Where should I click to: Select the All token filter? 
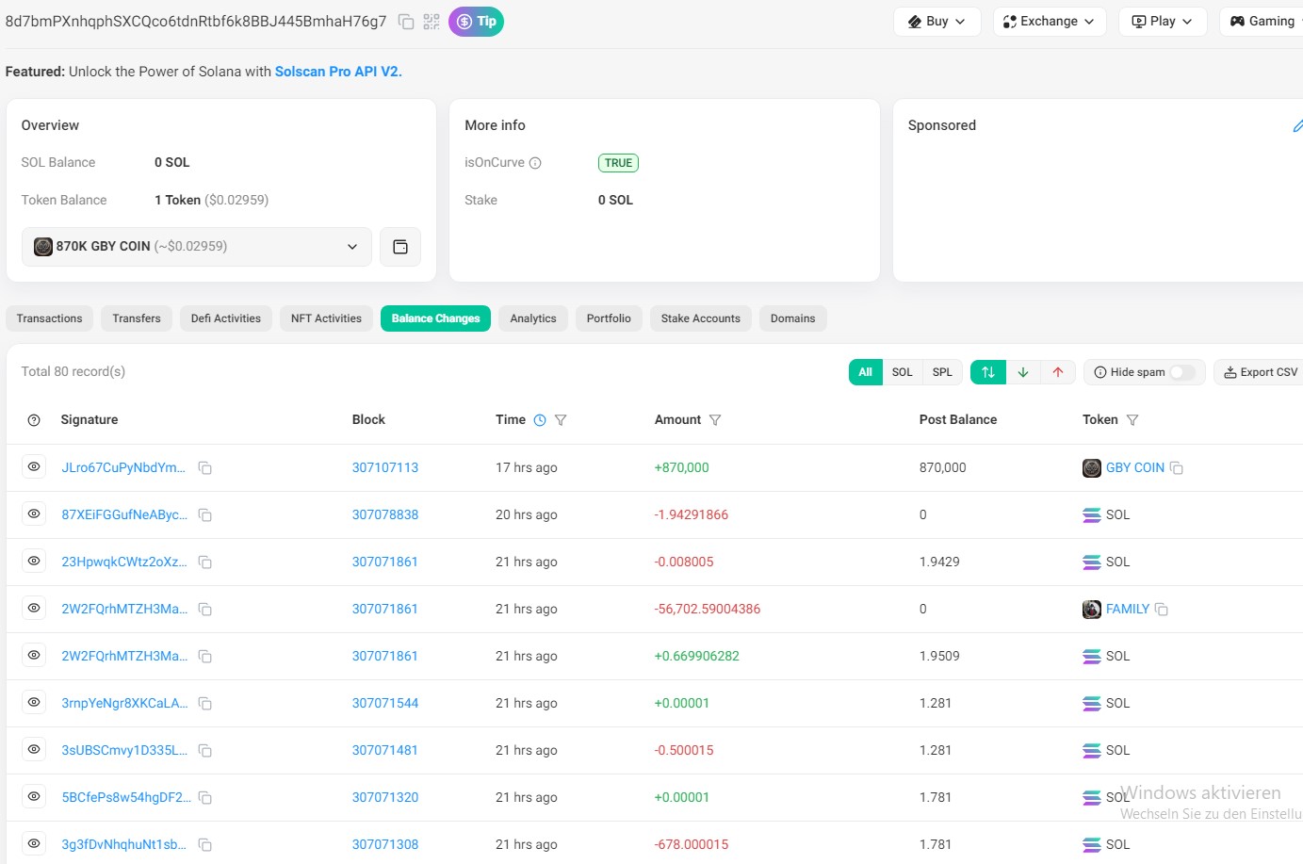(x=866, y=372)
